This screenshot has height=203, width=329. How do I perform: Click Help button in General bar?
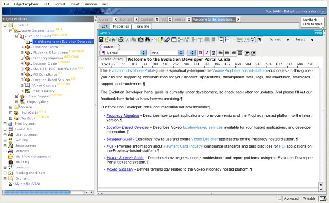pos(318,33)
